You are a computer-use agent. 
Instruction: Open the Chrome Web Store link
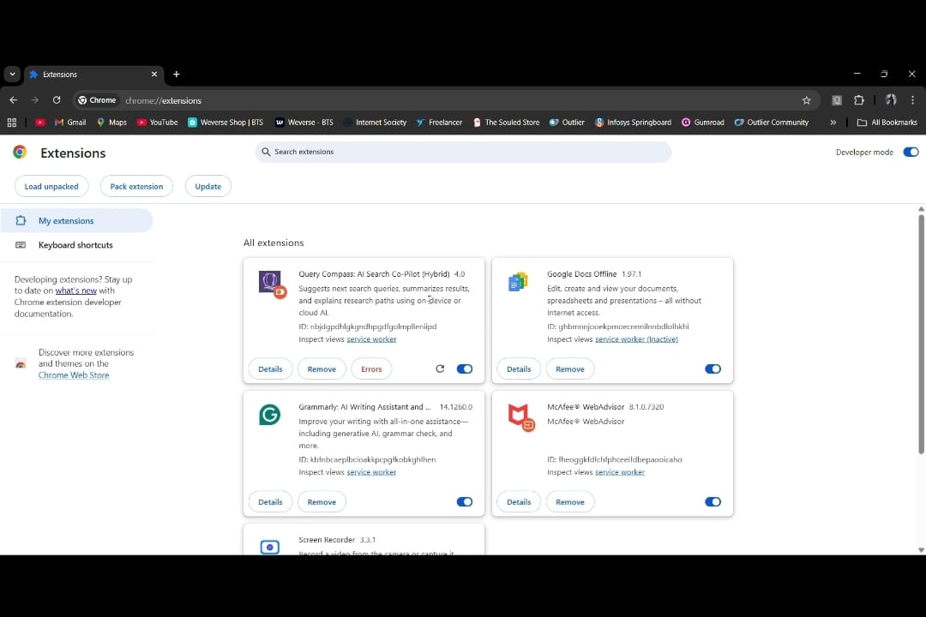click(x=74, y=375)
